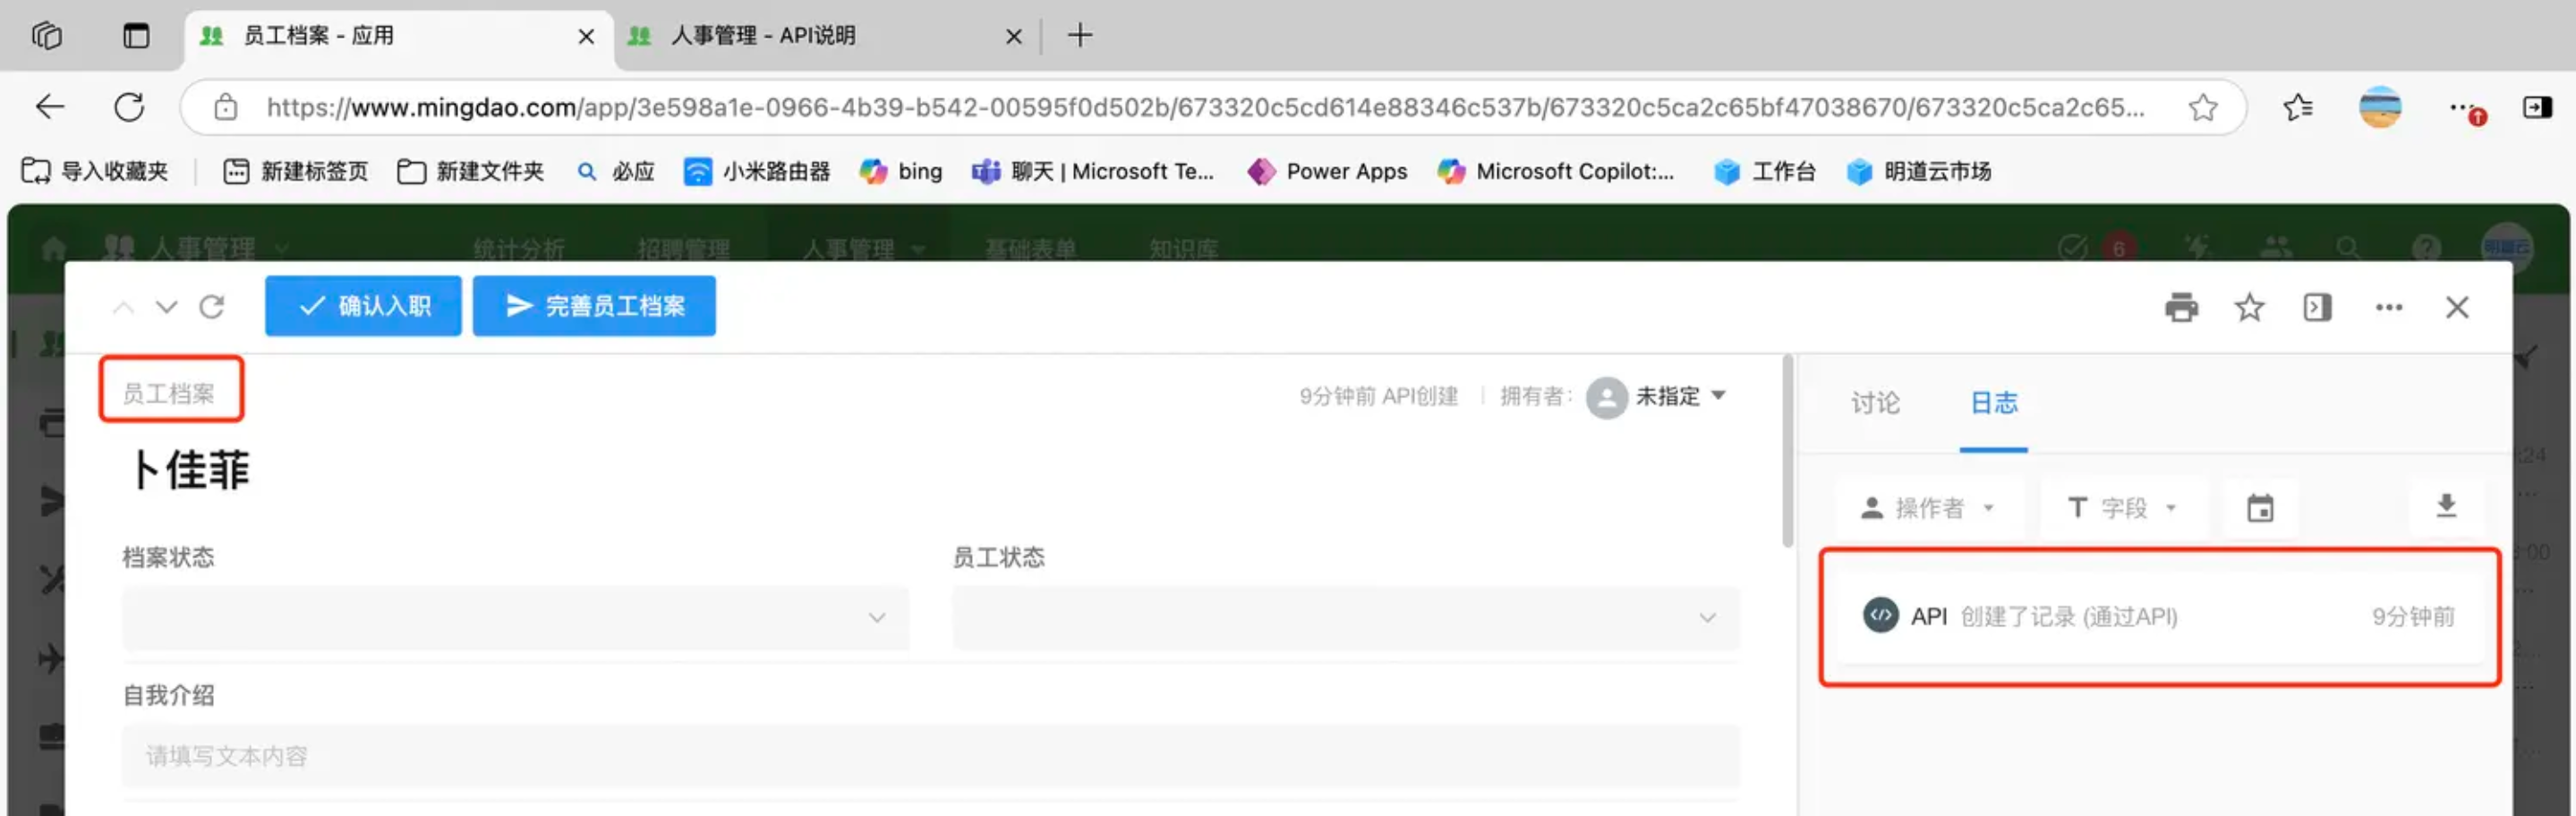Open the 工作台 bookmark

coord(1765,172)
